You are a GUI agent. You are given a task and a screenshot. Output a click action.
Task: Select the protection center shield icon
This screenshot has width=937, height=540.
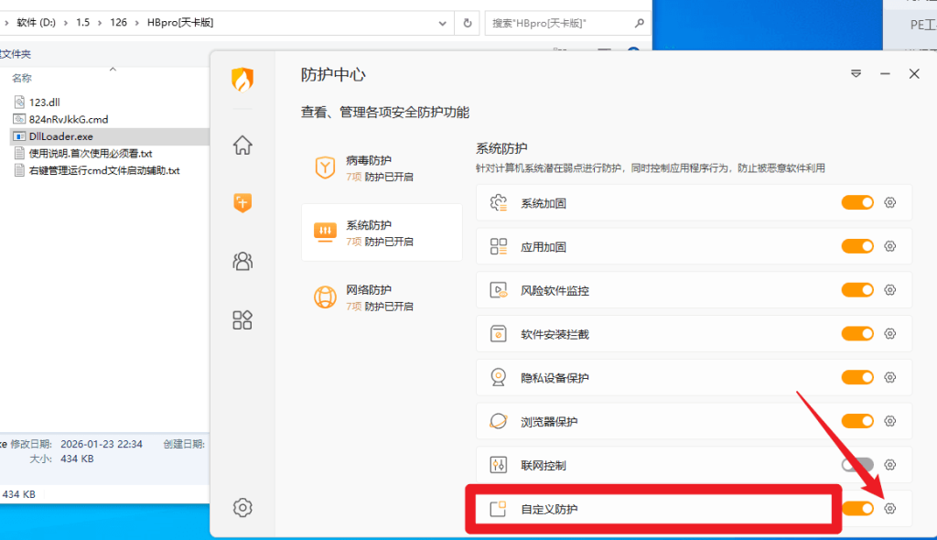(x=242, y=203)
